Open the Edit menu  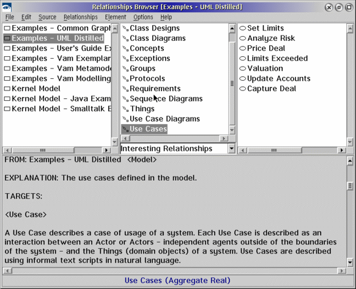coord(26,17)
